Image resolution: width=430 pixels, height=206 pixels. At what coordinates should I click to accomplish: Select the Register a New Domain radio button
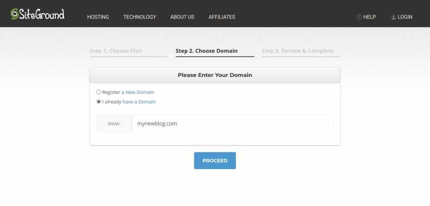pyautogui.click(x=99, y=92)
